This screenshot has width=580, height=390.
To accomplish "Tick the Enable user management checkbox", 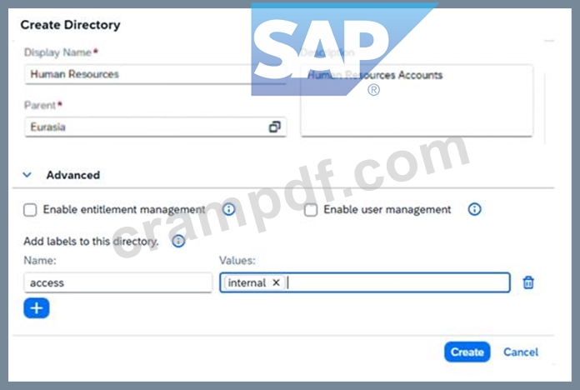I will click(311, 210).
